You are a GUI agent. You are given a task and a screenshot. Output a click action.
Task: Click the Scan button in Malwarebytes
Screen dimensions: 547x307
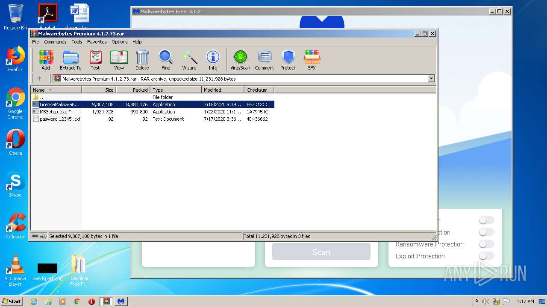point(321,252)
